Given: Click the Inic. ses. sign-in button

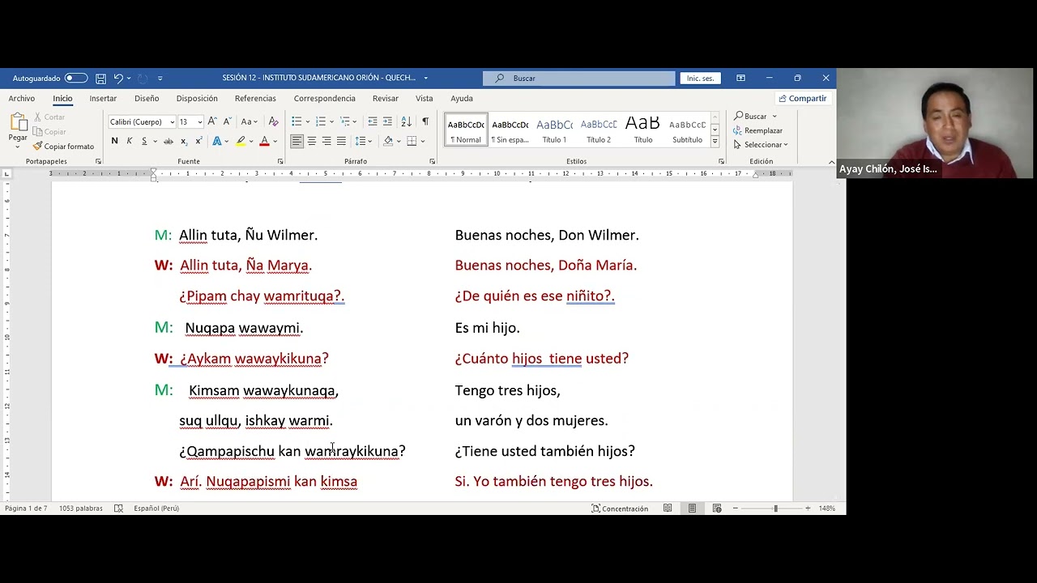Looking at the screenshot, I should (700, 79).
